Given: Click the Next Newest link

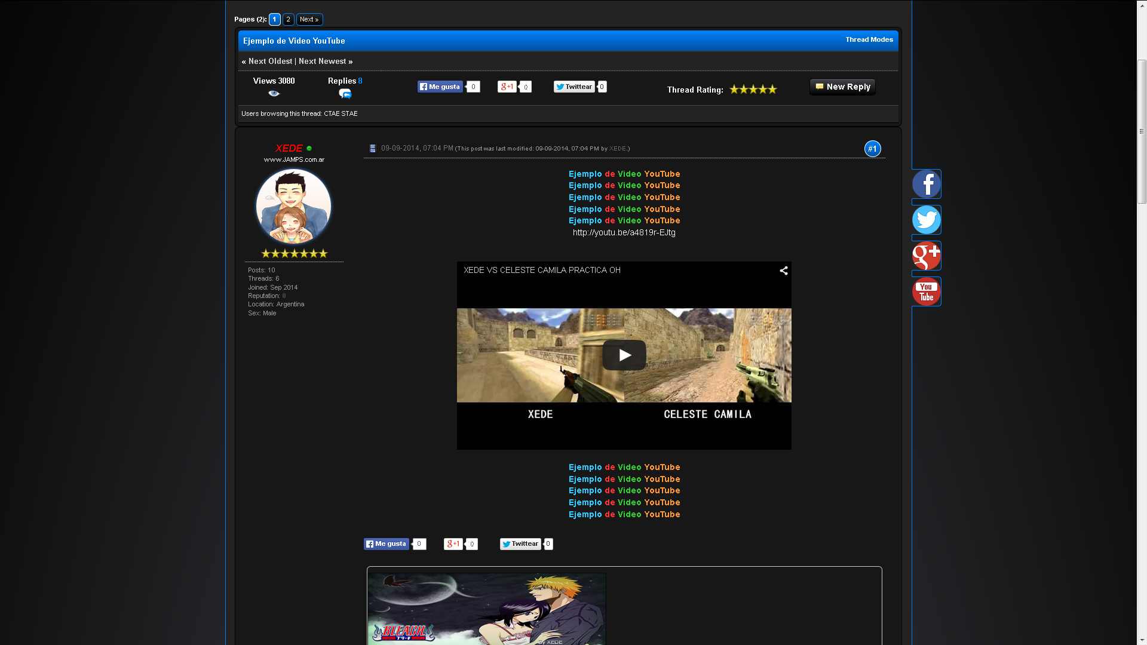Looking at the screenshot, I should (322, 62).
